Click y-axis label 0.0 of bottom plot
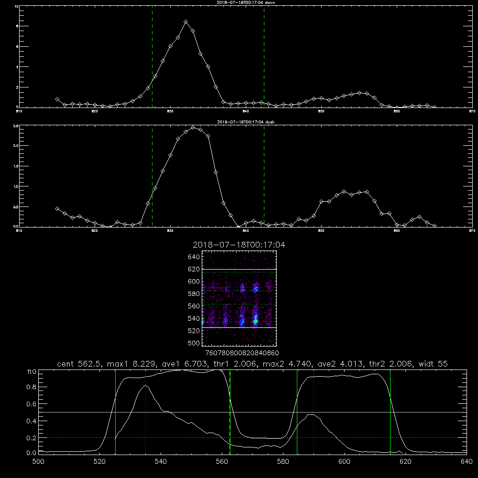 pyautogui.click(x=32, y=453)
